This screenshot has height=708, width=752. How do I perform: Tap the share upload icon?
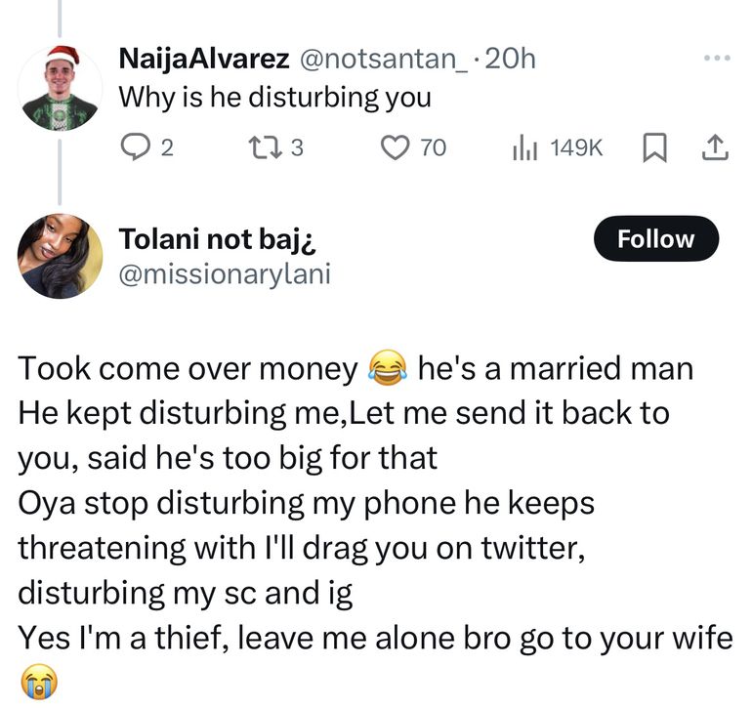[715, 147]
